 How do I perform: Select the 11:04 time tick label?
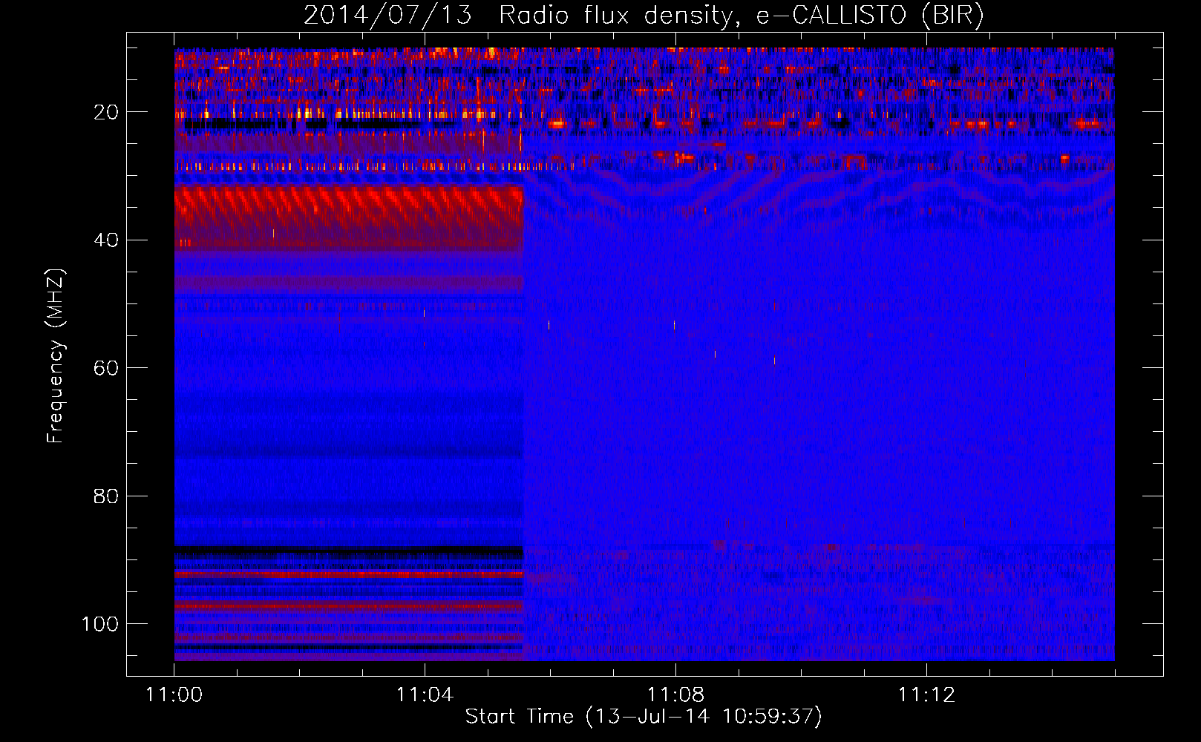click(x=425, y=695)
